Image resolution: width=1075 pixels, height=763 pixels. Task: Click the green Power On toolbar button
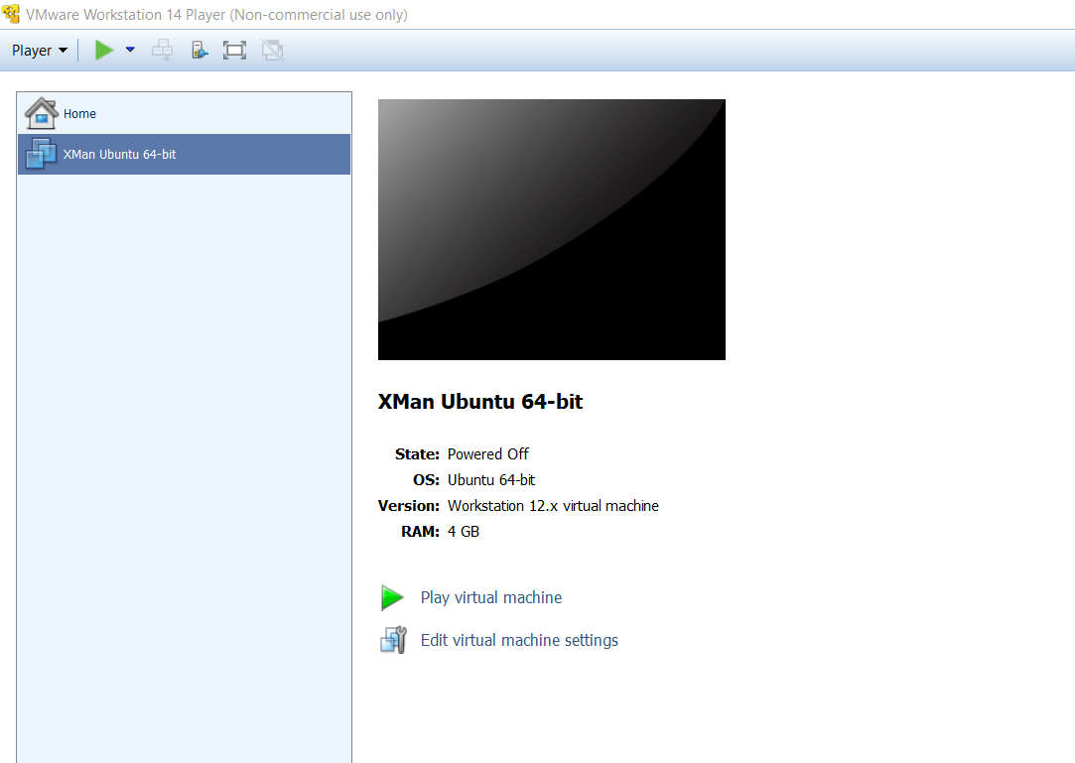point(103,50)
